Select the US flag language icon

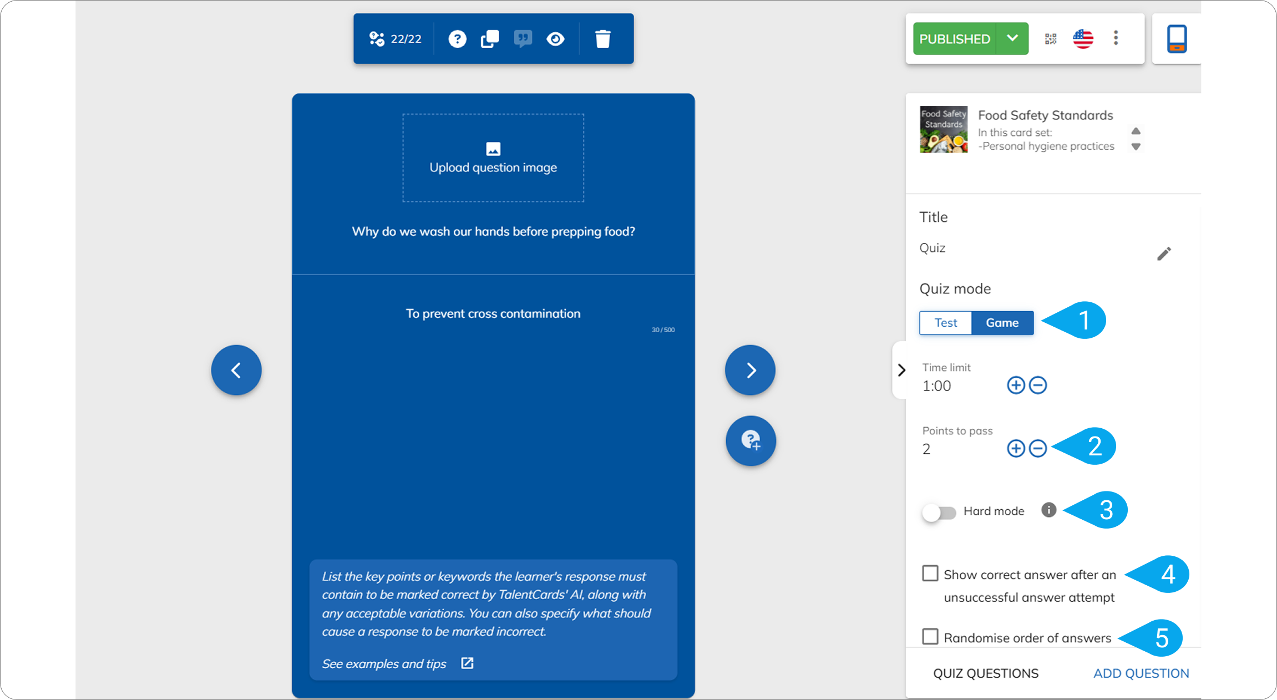(x=1083, y=39)
